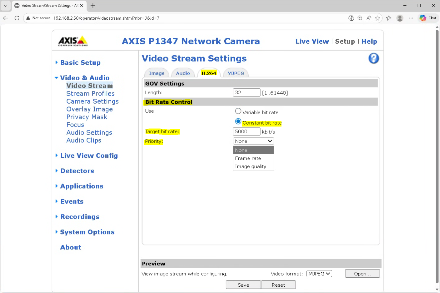Choose Frame rate in the Priority list
The width and height of the screenshot is (440, 293).
[x=254, y=158]
